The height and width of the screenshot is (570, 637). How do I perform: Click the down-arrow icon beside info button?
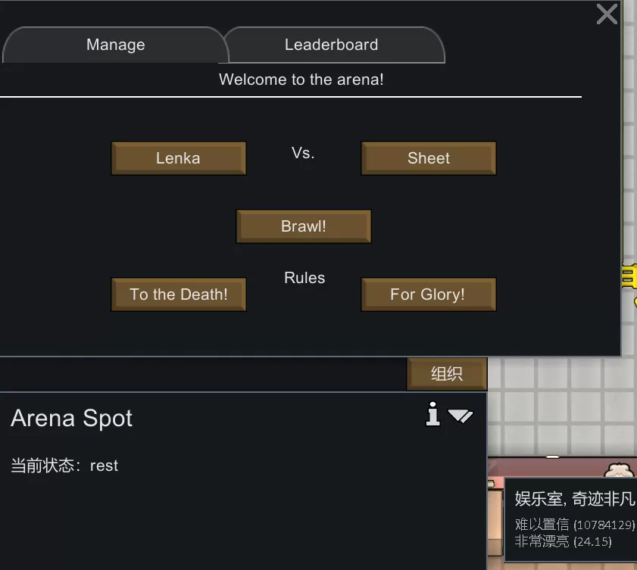[x=461, y=416]
